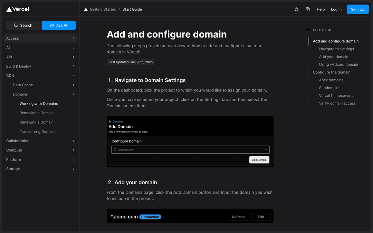373x233 pixels.
Task: Click the blue Domains link in screenshot
Action: coord(118,122)
